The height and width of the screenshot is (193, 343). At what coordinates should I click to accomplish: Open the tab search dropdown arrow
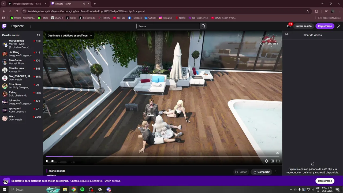pos(3,4)
